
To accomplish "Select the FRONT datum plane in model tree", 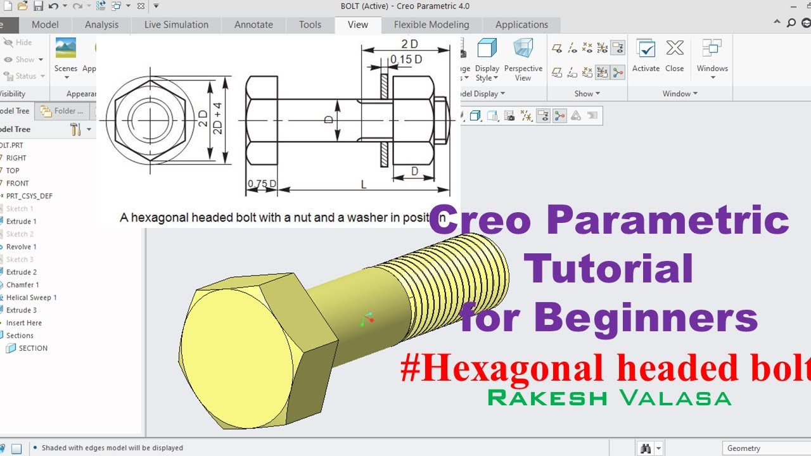I will point(18,184).
